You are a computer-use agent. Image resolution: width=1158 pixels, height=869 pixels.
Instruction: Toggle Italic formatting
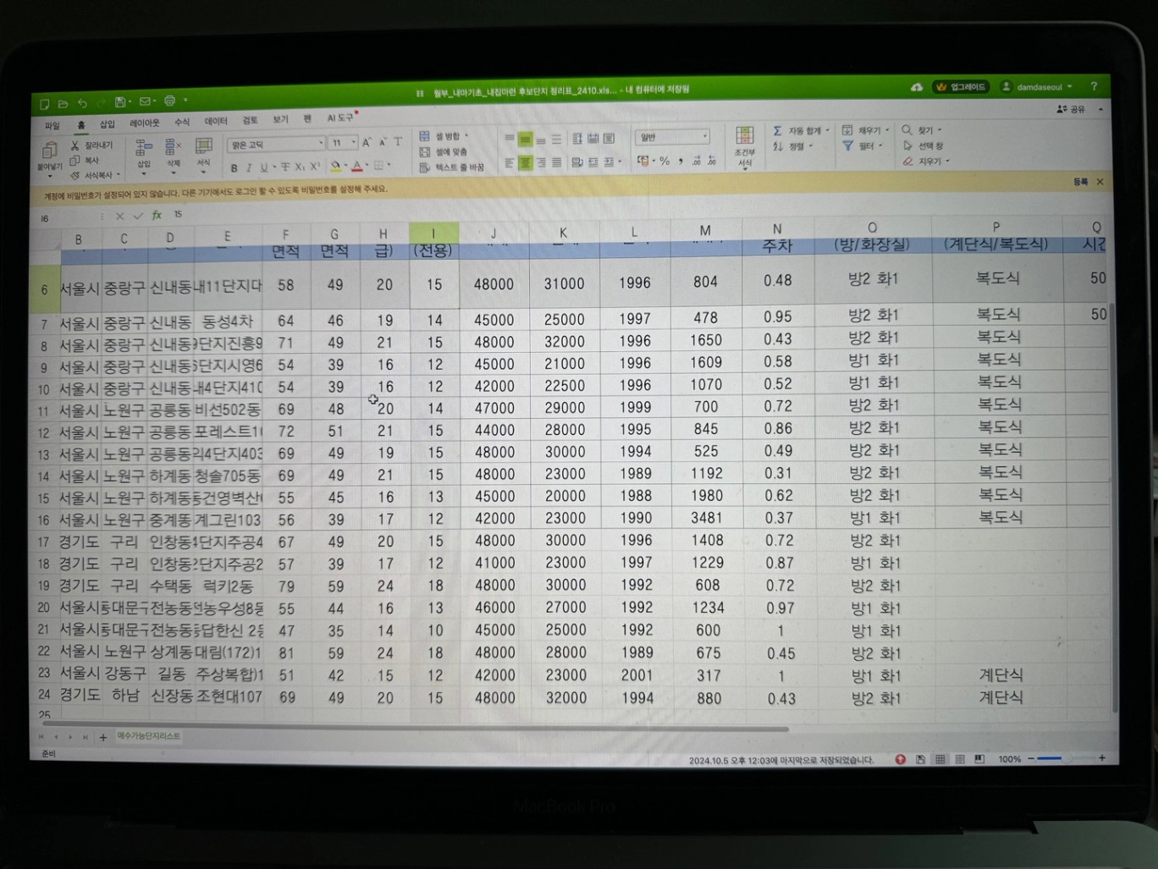tap(249, 168)
